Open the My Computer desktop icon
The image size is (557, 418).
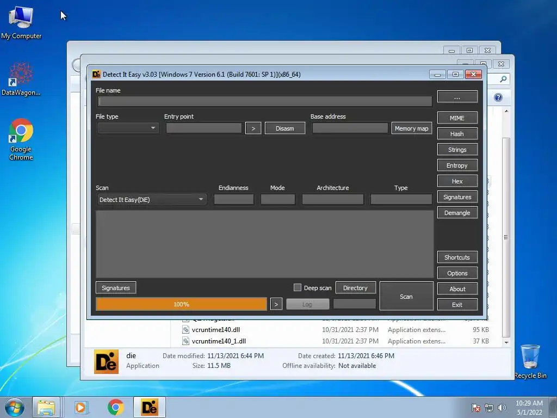click(x=21, y=23)
